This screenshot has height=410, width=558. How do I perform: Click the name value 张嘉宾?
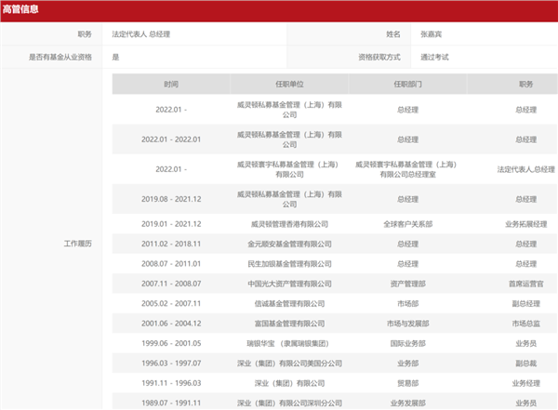coord(431,34)
